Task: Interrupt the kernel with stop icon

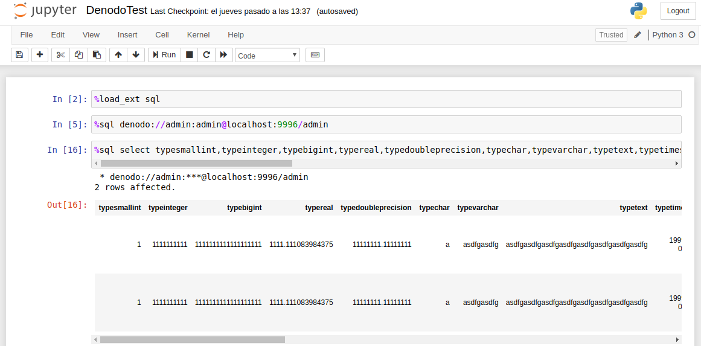Action: [190, 55]
